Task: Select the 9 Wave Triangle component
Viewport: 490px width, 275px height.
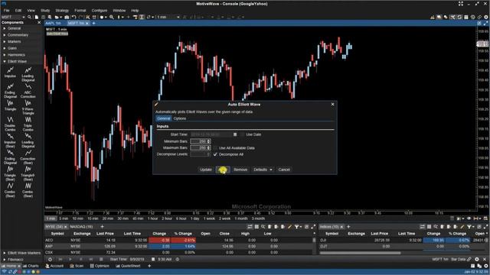Action: (28, 107)
